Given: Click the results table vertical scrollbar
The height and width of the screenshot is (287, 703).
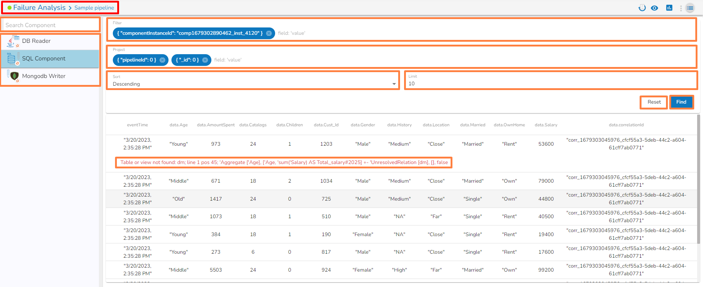Looking at the screenshot, I should 698,179.
